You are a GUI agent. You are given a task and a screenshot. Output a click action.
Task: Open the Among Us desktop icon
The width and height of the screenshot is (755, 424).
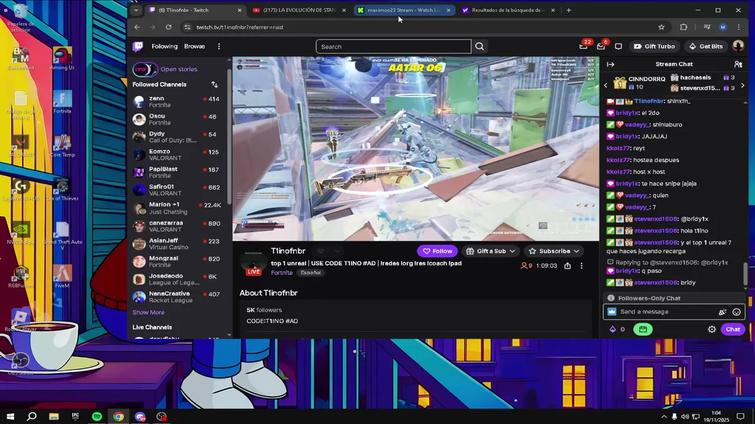click(62, 59)
